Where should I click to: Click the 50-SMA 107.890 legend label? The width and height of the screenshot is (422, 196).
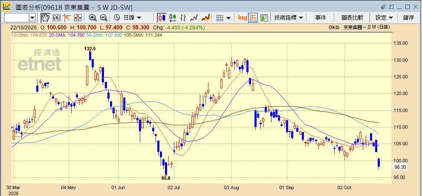(104, 35)
